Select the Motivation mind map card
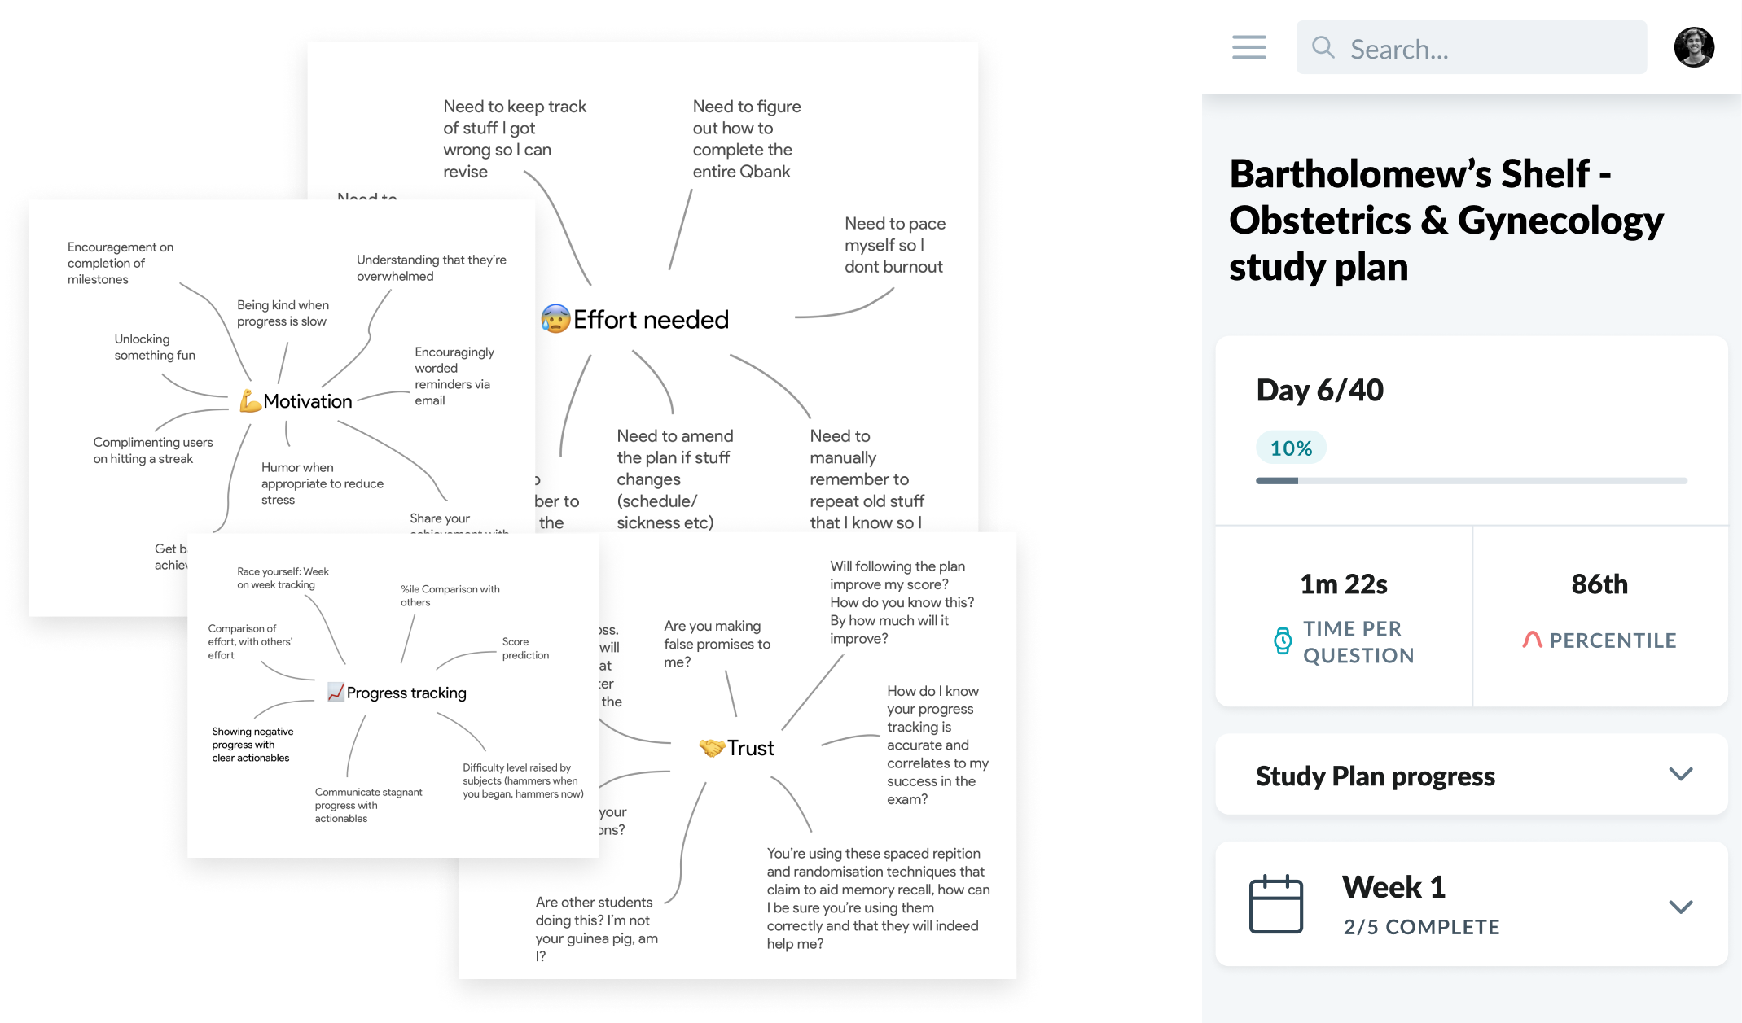Viewport: 1742px width, 1023px height. click(x=282, y=407)
